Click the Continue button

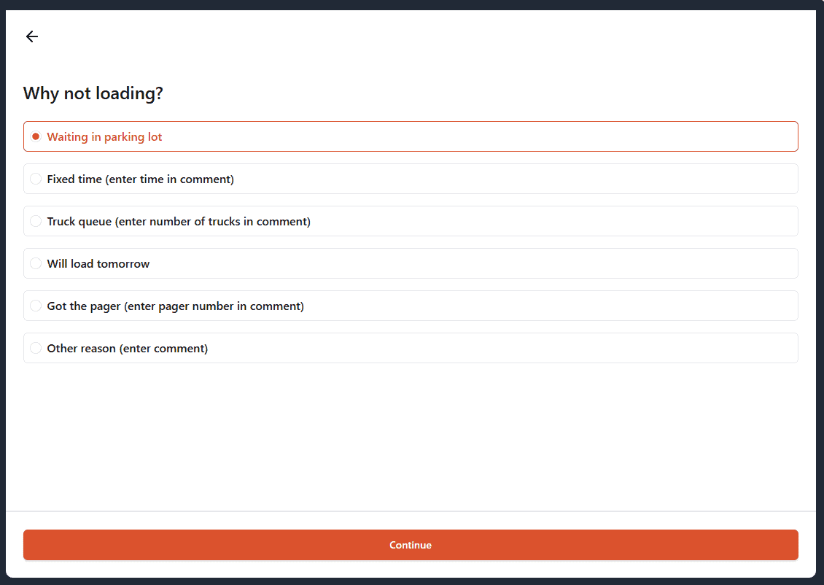(411, 545)
